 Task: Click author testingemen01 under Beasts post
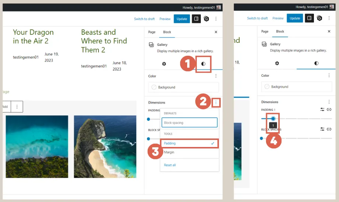pos(94,66)
